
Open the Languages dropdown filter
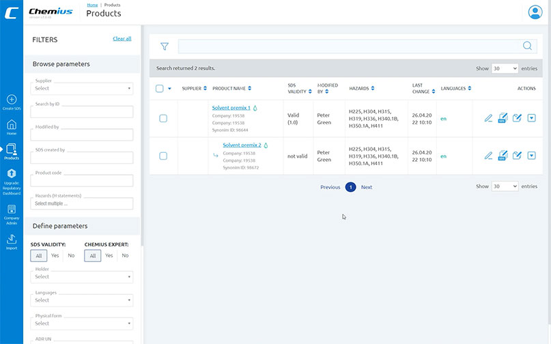[82, 300]
